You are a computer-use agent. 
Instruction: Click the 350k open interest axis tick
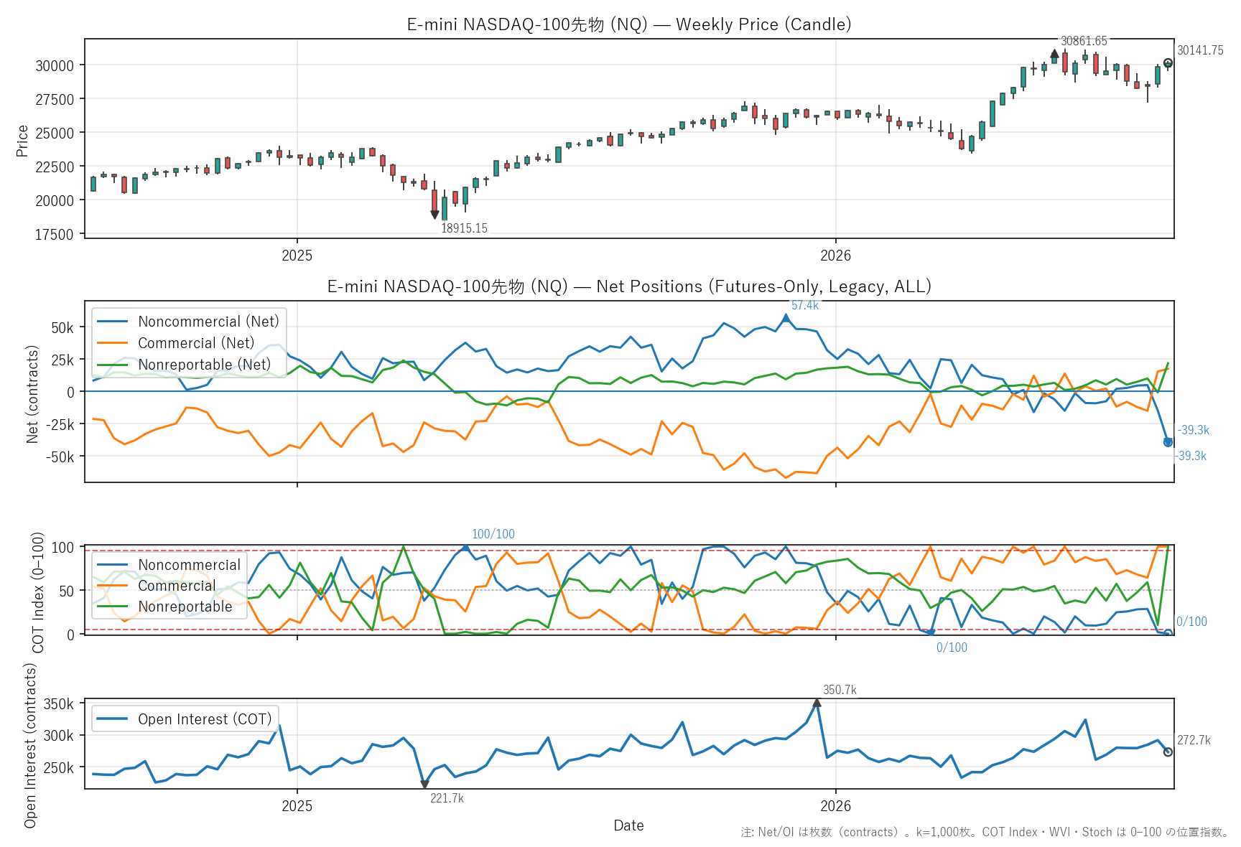(59, 704)
